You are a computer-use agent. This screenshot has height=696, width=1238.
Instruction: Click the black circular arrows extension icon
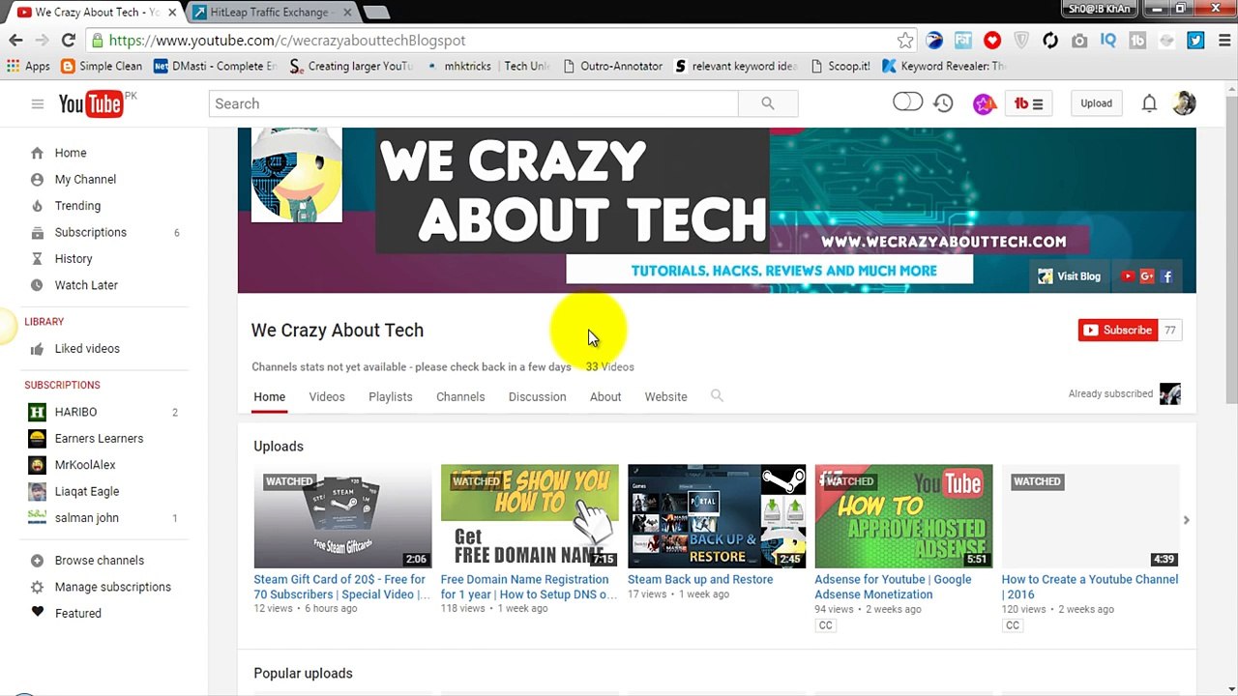1050,41
